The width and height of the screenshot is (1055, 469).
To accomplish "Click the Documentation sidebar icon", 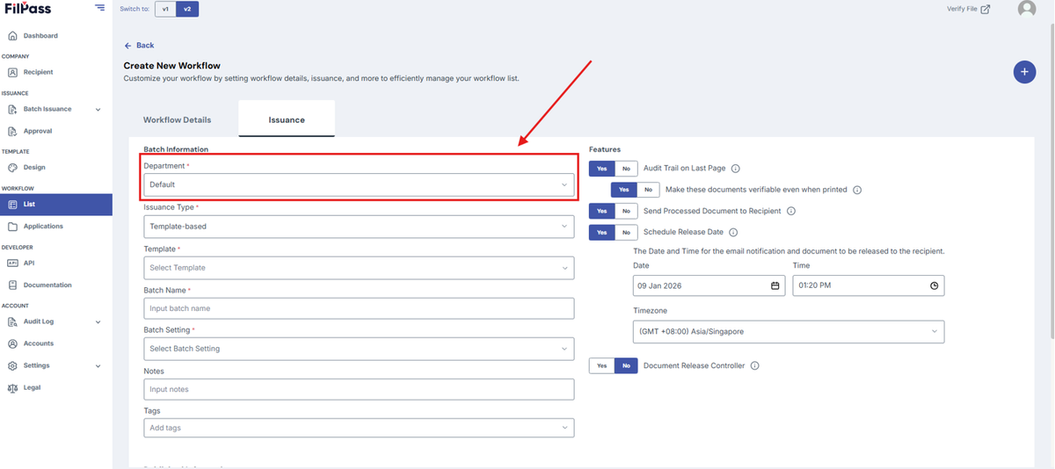I will (12, 285).
